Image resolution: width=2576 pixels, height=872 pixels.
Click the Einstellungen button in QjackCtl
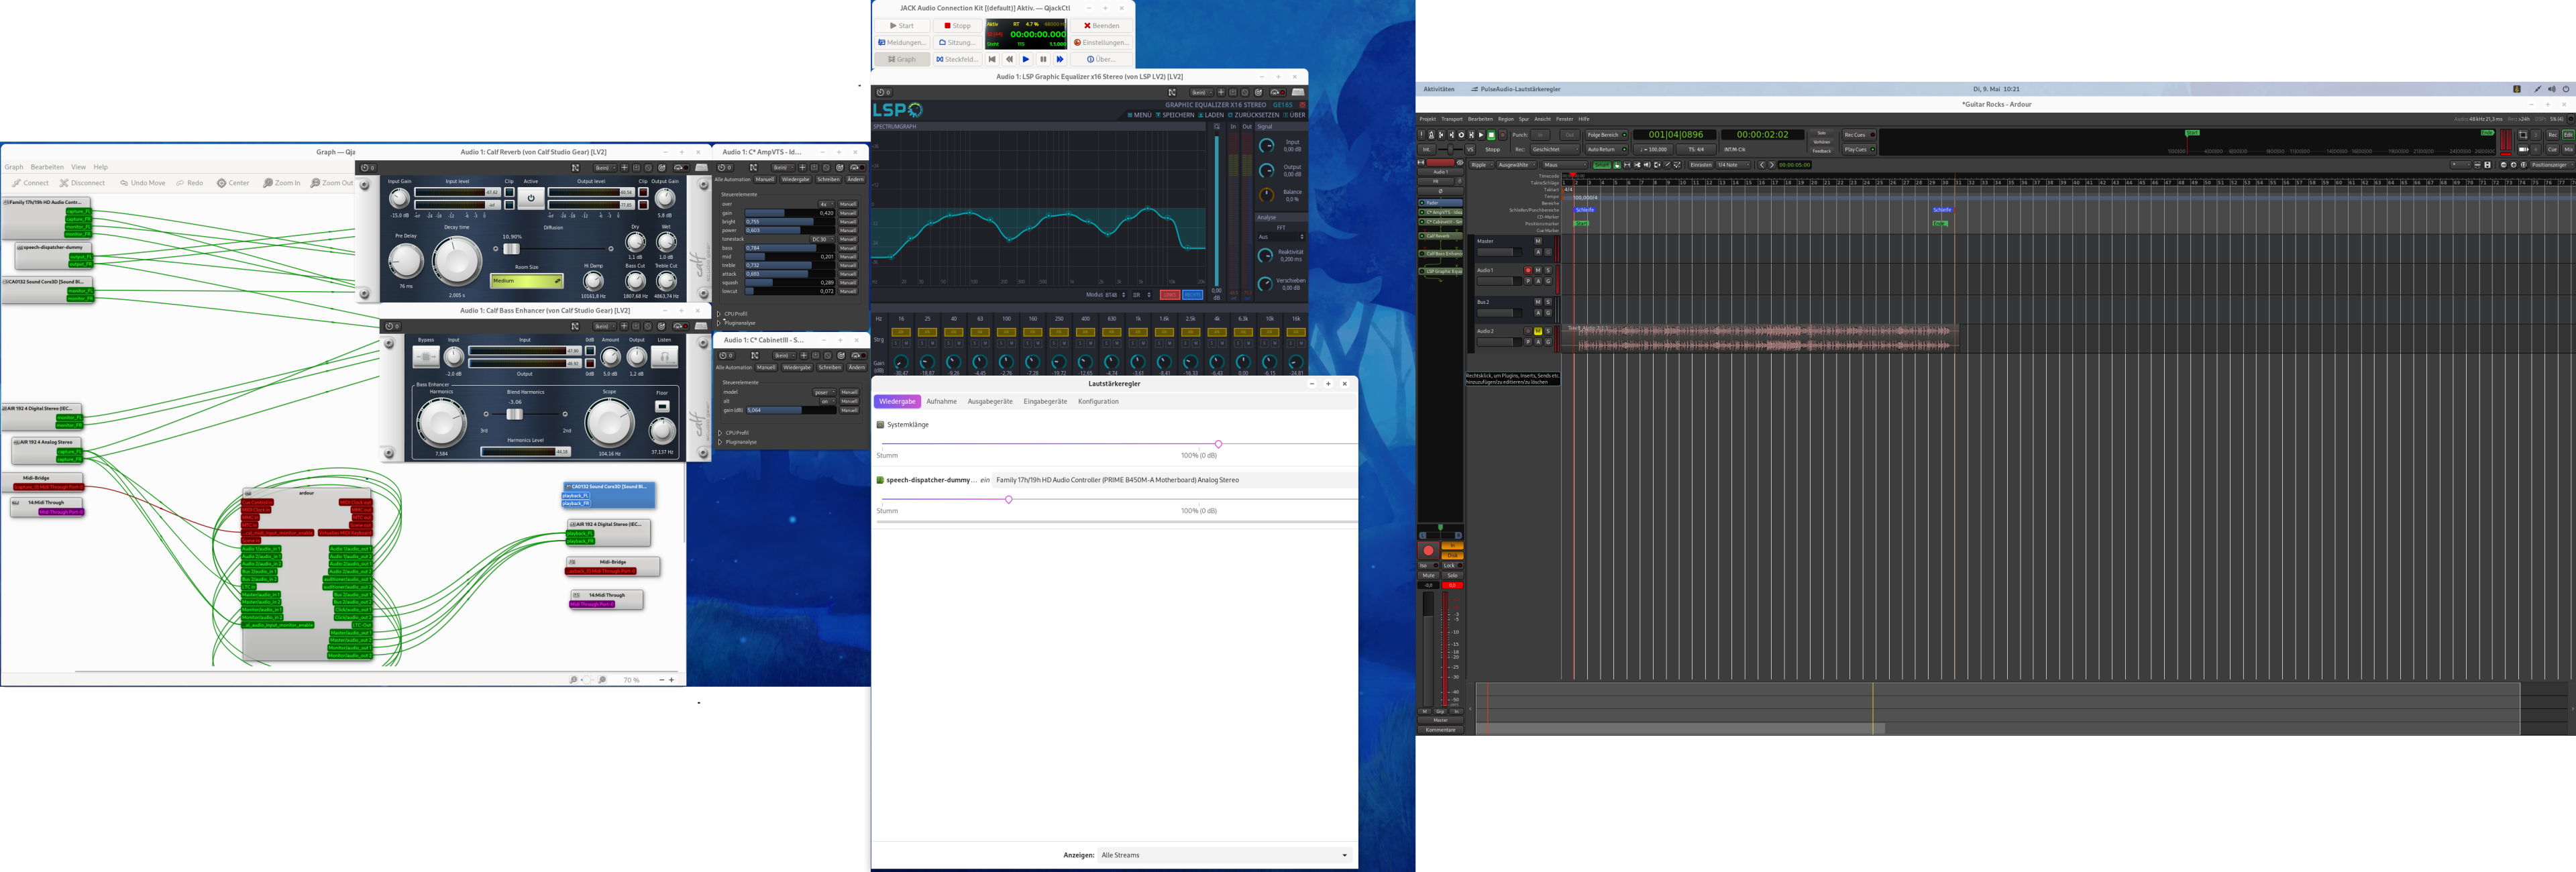click(1101, 42)
